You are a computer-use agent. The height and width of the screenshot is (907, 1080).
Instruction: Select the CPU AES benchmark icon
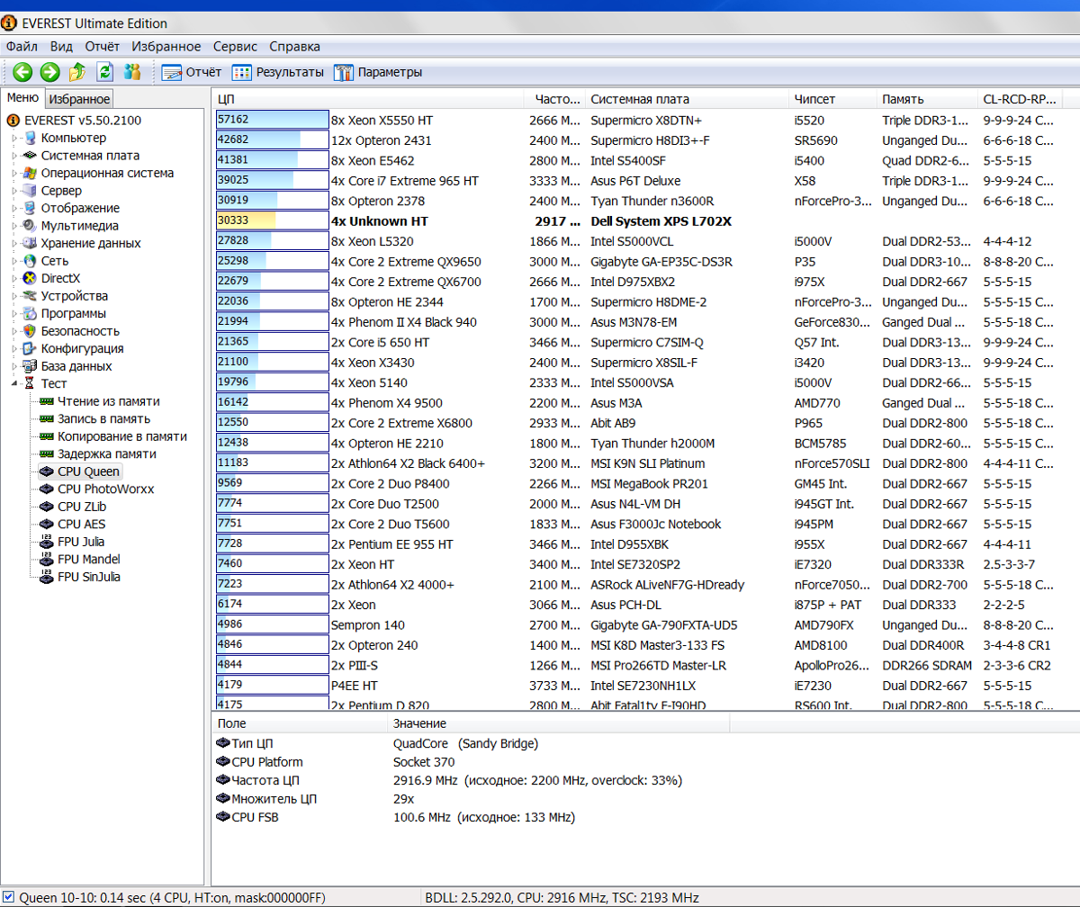47,524
